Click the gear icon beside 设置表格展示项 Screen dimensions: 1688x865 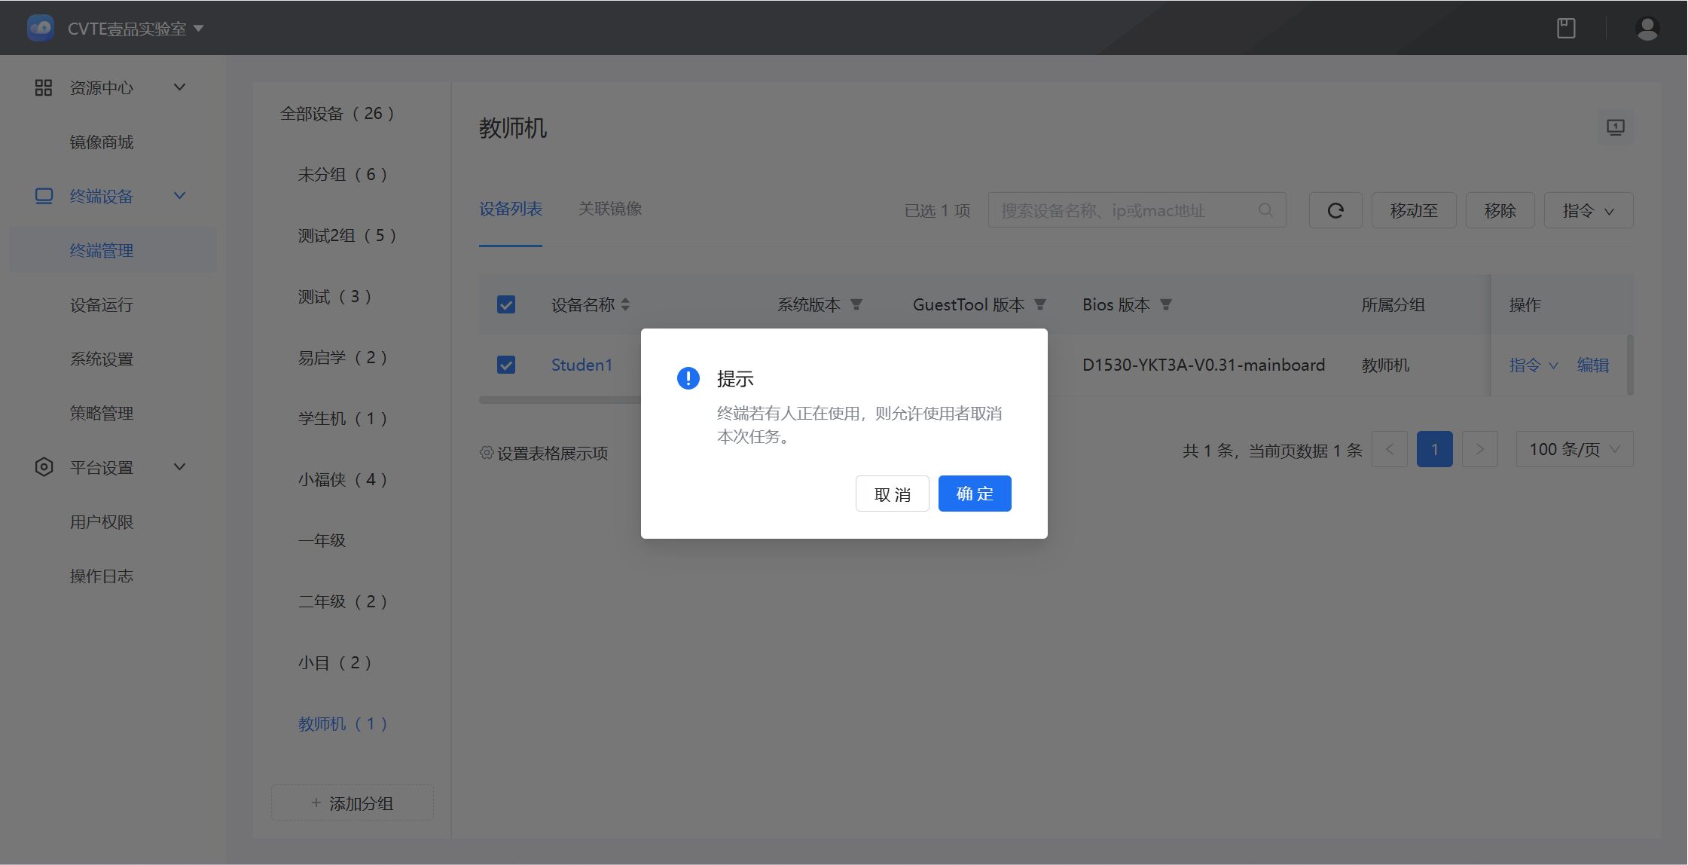tap(487, 453)
